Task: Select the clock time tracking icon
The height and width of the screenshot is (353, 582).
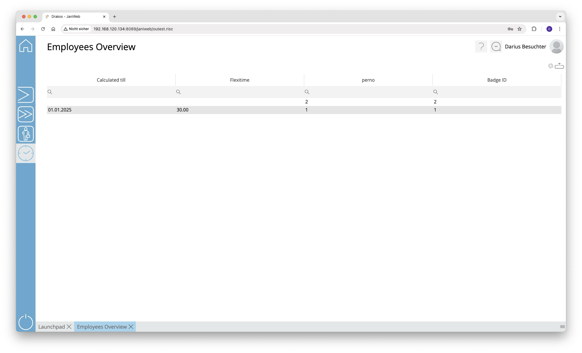Action: [x=26, y=153]
